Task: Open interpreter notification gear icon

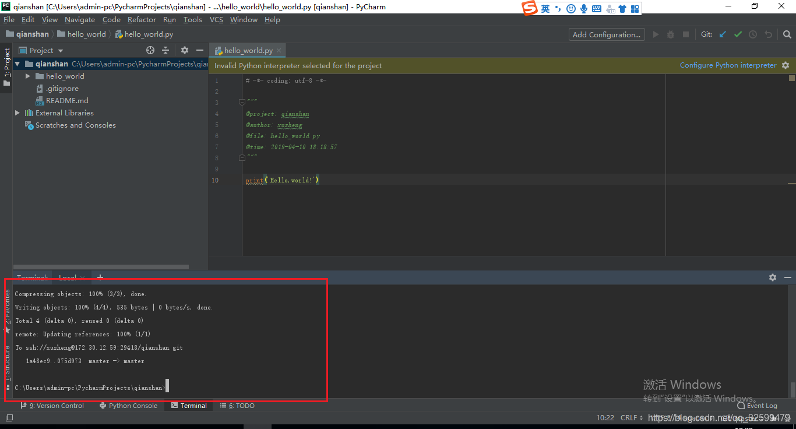Action: coord(786,65)
